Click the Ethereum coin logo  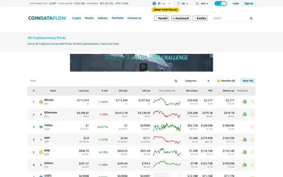point(41,115)
